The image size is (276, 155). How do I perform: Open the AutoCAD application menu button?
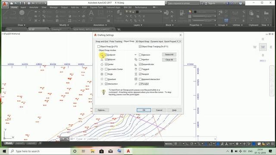coord(5,4)
